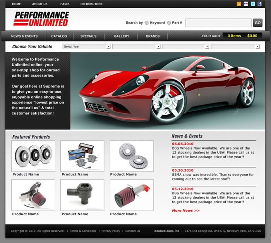
Task: Click the Performance Unlimited logo
Action: (41, 19)
